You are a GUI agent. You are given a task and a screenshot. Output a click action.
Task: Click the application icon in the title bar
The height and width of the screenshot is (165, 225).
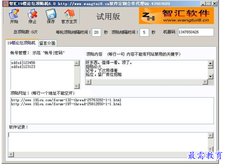(x=6, y=3)
